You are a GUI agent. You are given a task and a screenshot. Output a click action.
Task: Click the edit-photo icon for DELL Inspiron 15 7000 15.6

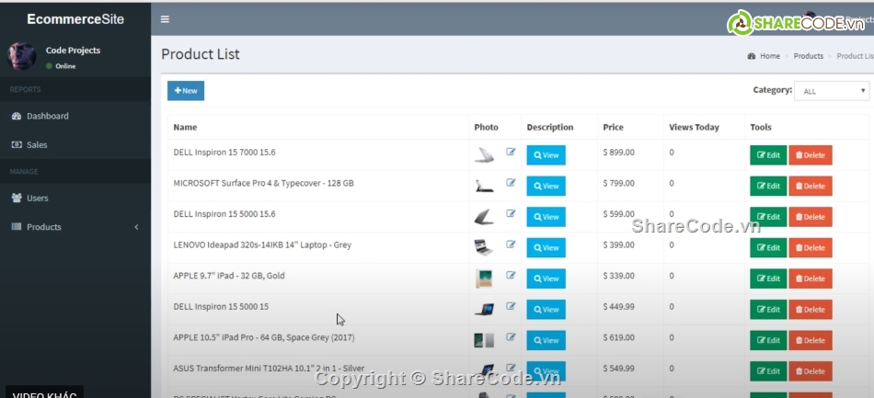(511, 152)
